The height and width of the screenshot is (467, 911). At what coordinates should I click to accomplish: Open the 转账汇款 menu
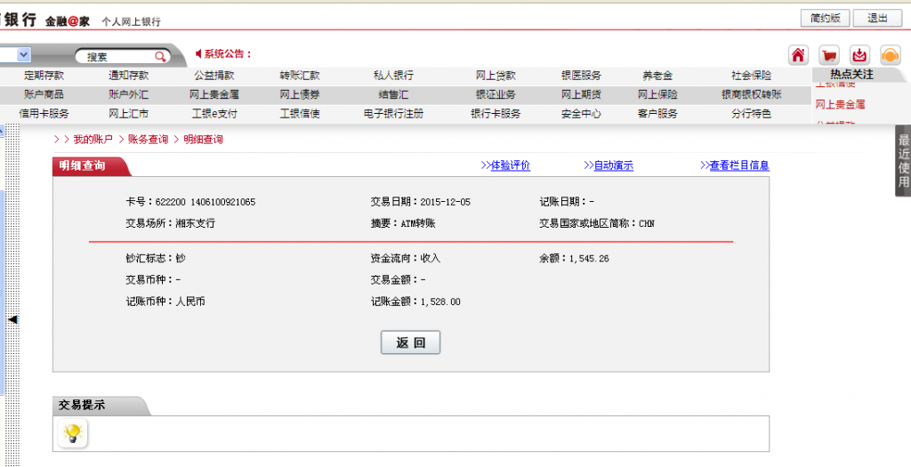(299, 76)
